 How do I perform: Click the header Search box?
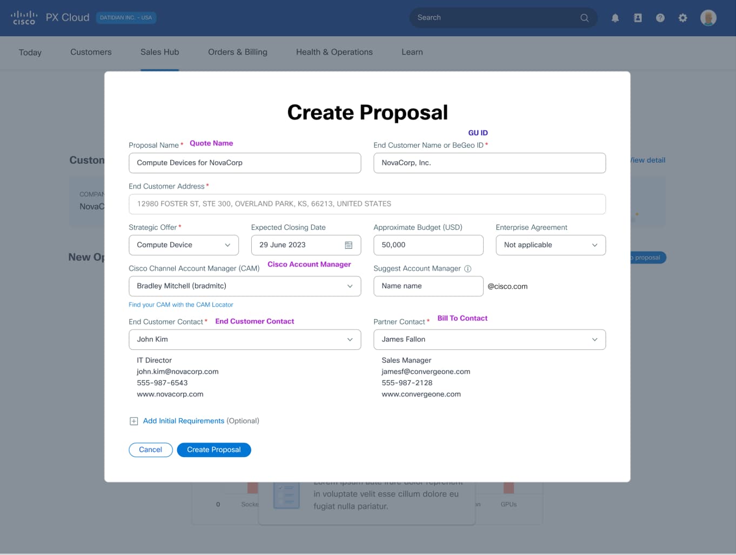pos(504,18)
